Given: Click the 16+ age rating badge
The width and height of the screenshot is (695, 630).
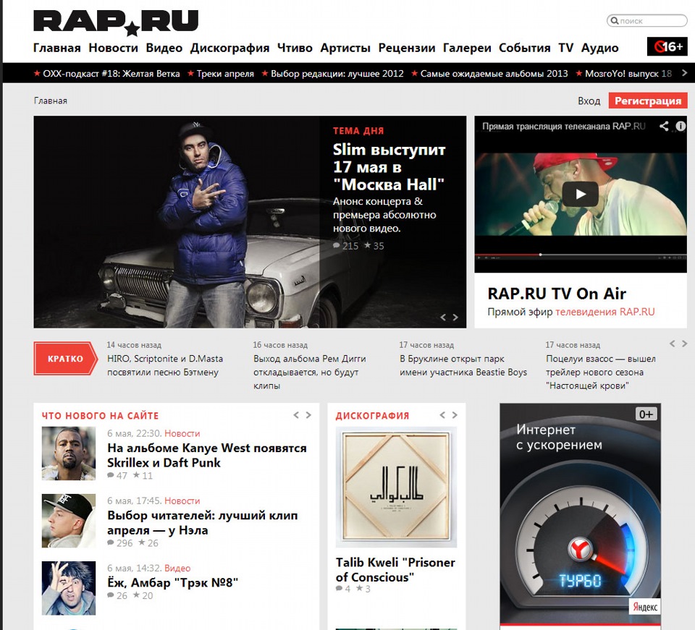Looking at the screenshot, I should click(x=667, y=45).
